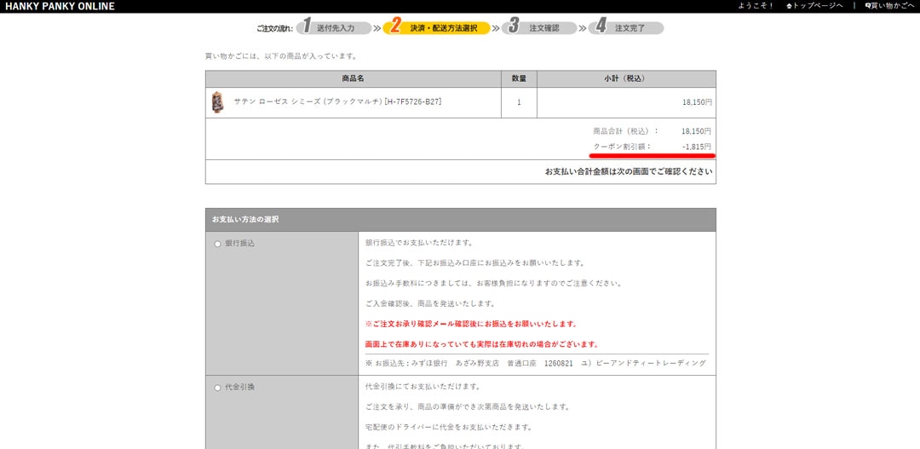Image resolution: width=920 pixels, height=449 pixels.
Task: Select the 代金引換 payment radio button
Action: click(x=217, y=388)
